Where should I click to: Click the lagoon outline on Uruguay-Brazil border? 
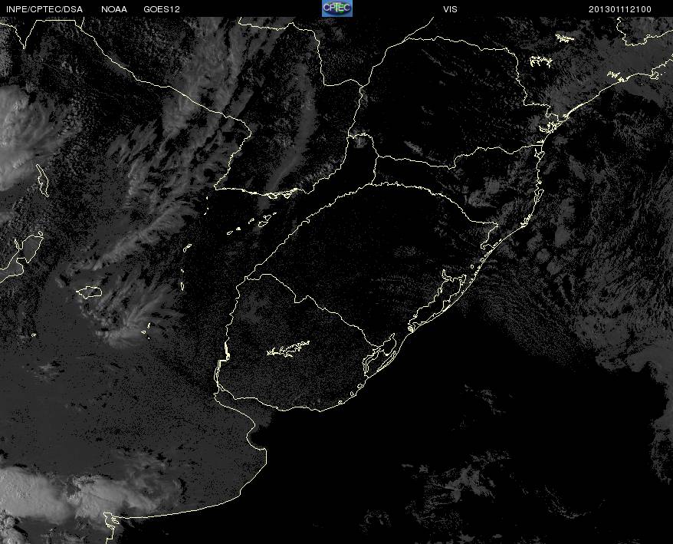click(380, 355)
